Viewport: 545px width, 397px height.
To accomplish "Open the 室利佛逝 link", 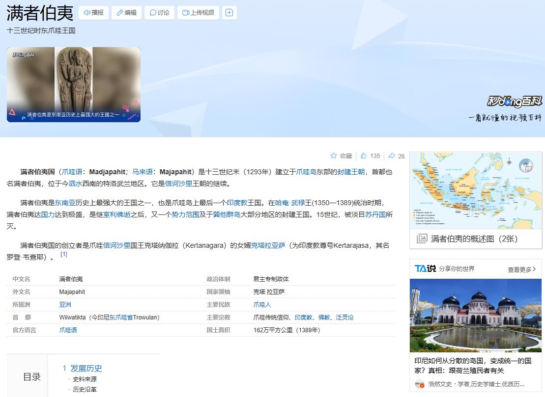I will pyautogui.click(x=117, y=214).
